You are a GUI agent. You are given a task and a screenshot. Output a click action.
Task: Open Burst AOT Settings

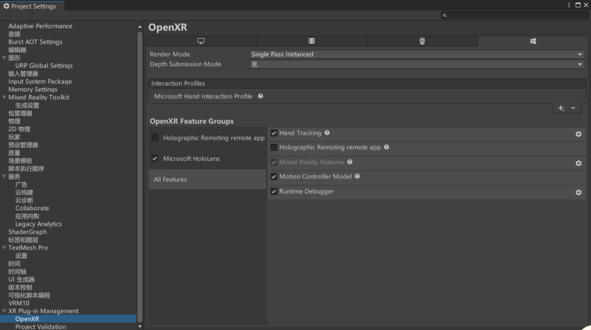point(35,42)
